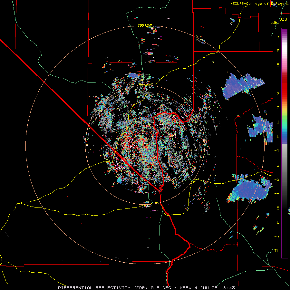Click the '0' value on the color scale

(278, 137)
